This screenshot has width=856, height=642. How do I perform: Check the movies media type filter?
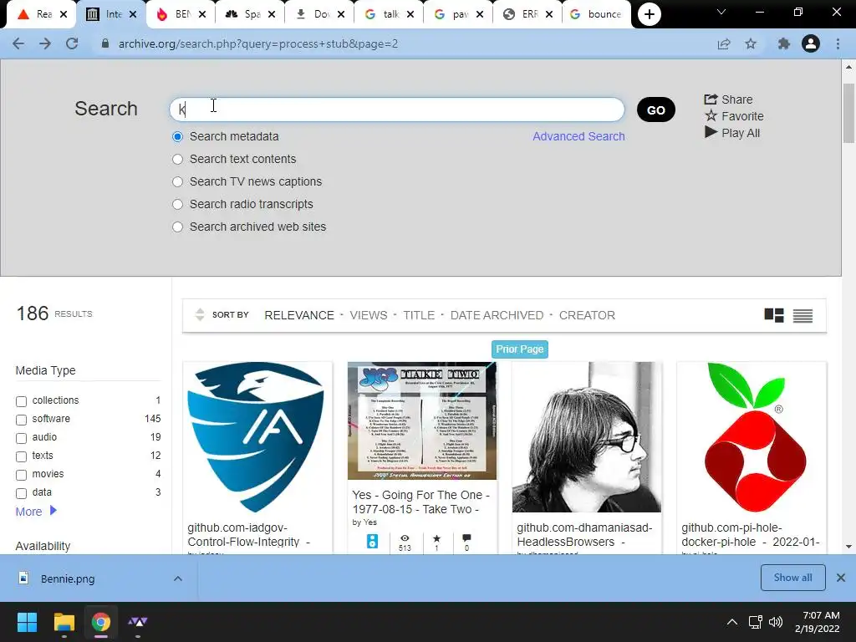coord(21,475)
